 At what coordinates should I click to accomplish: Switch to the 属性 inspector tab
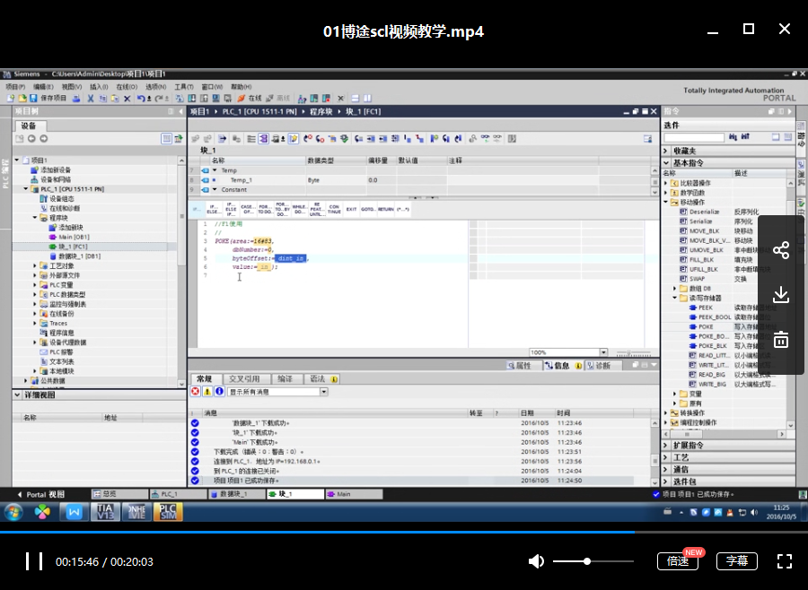[519, 366]
